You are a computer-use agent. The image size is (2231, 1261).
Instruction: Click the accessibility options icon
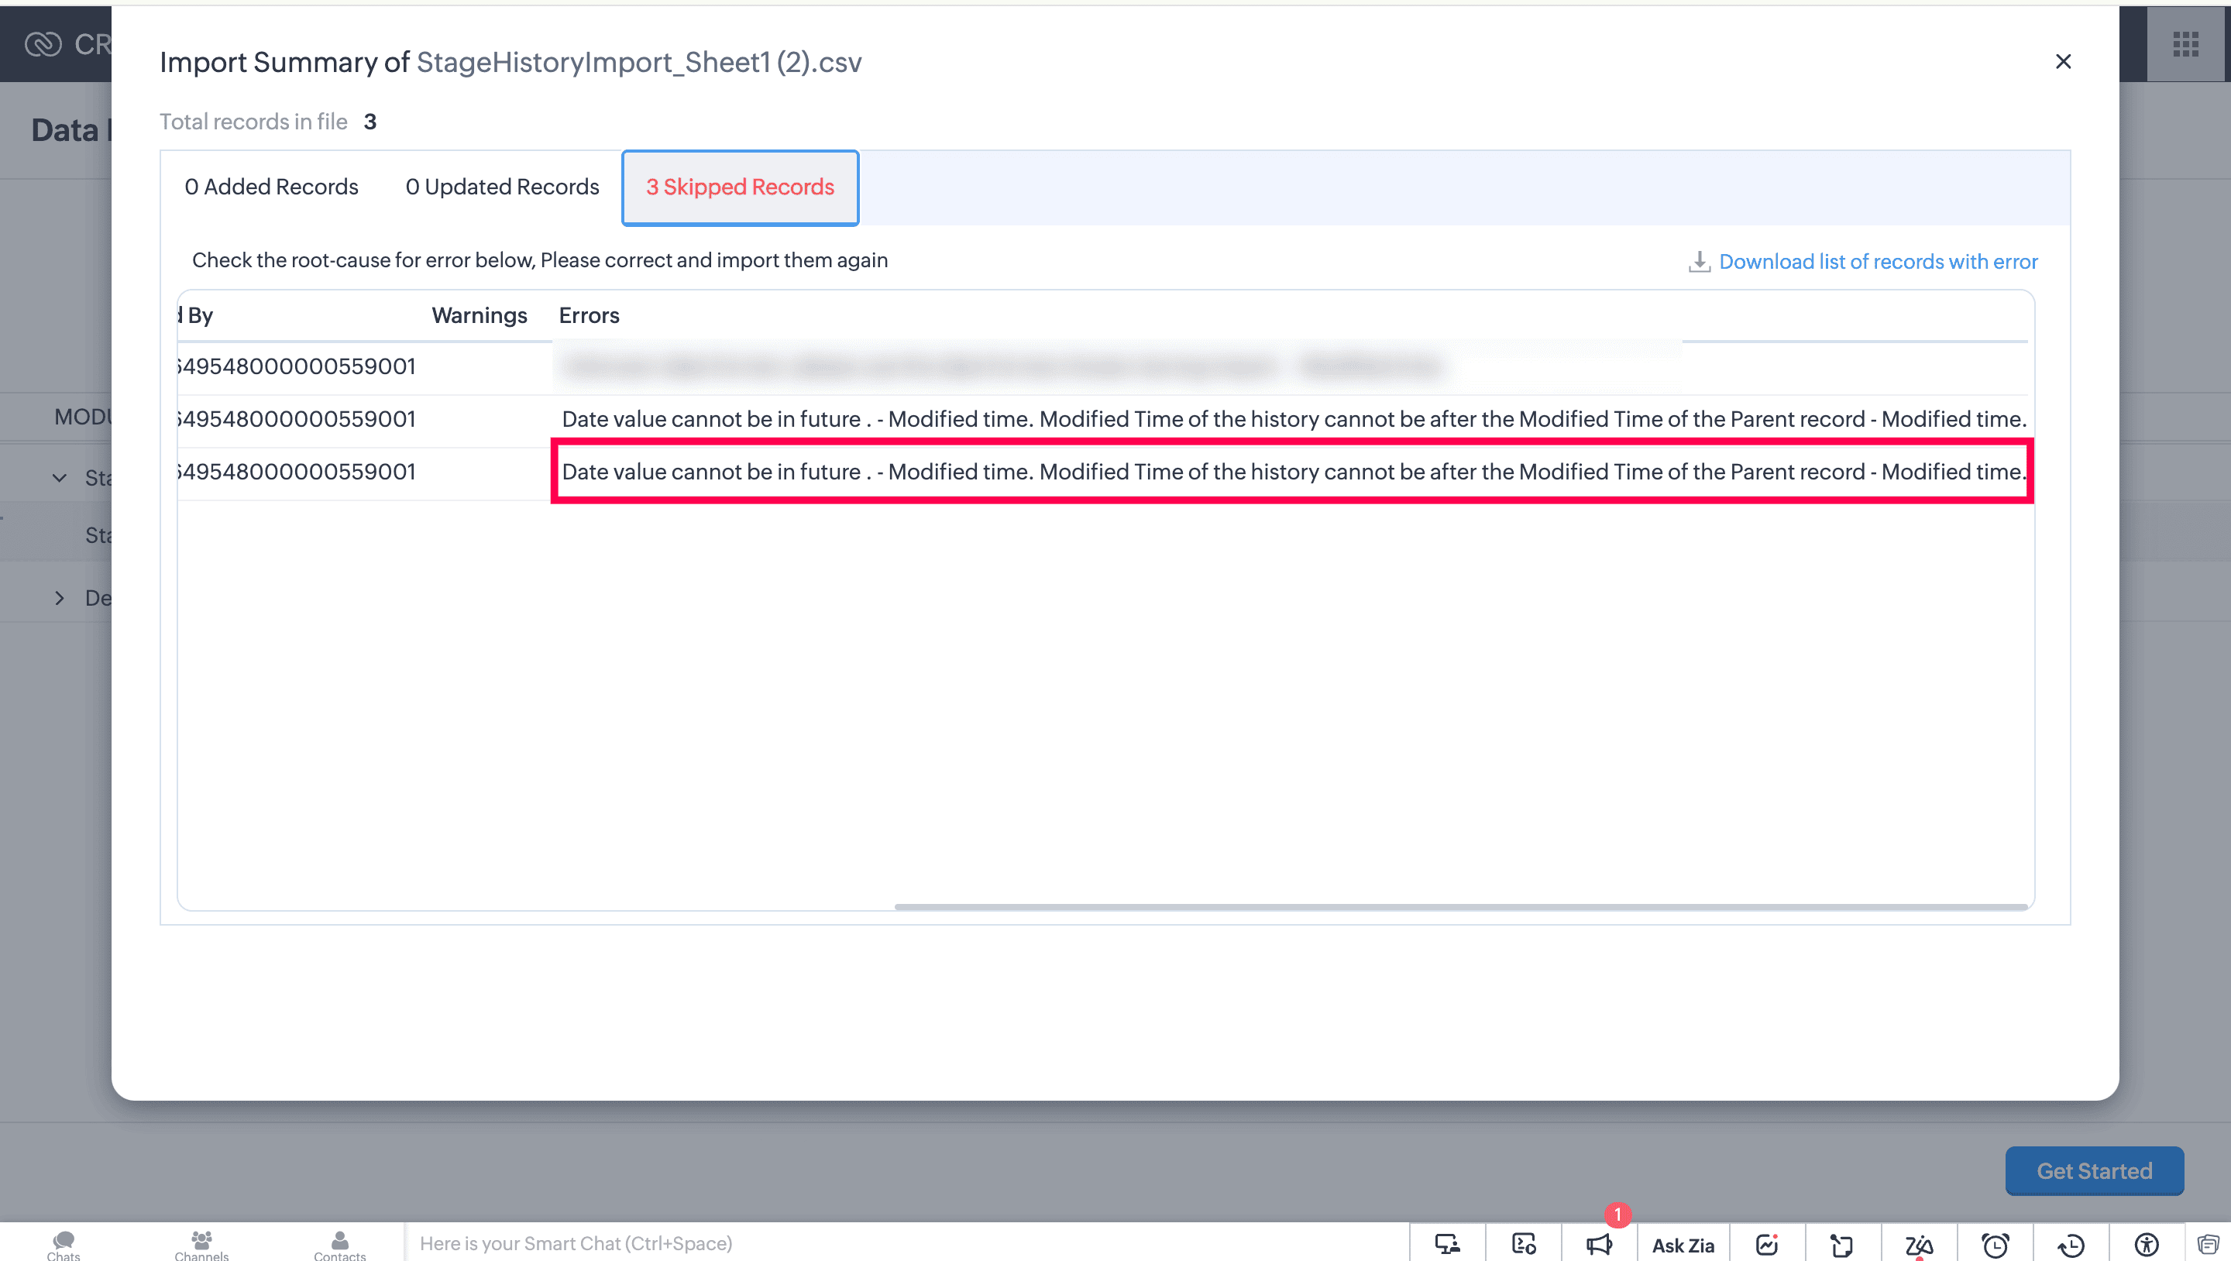click(x=2146, y=1245)
